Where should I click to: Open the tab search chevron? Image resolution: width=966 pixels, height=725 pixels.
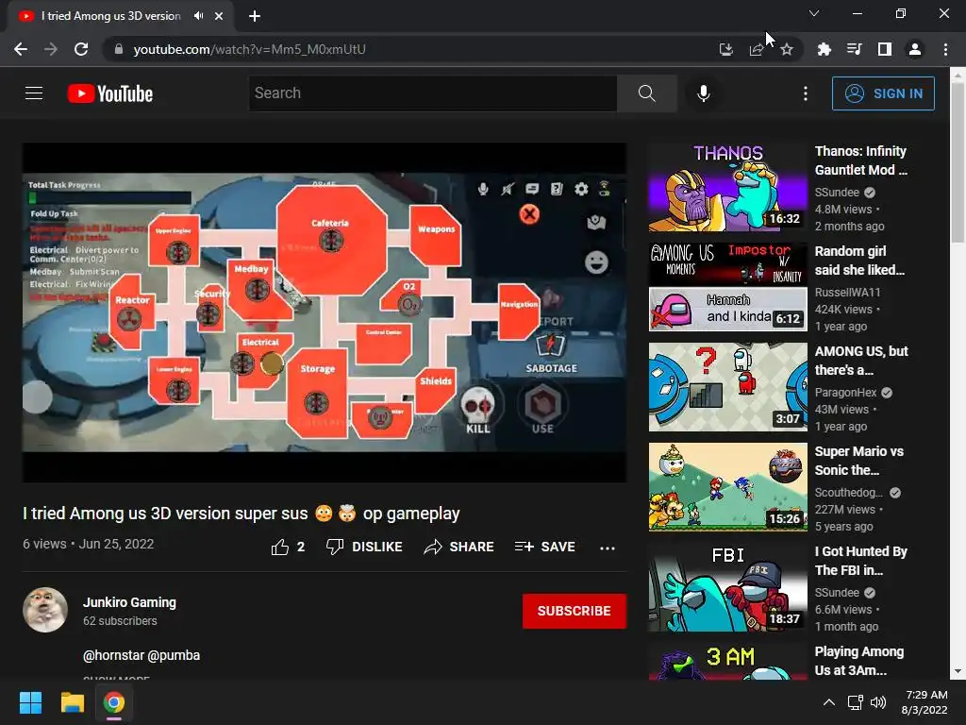tap(814, 13)
